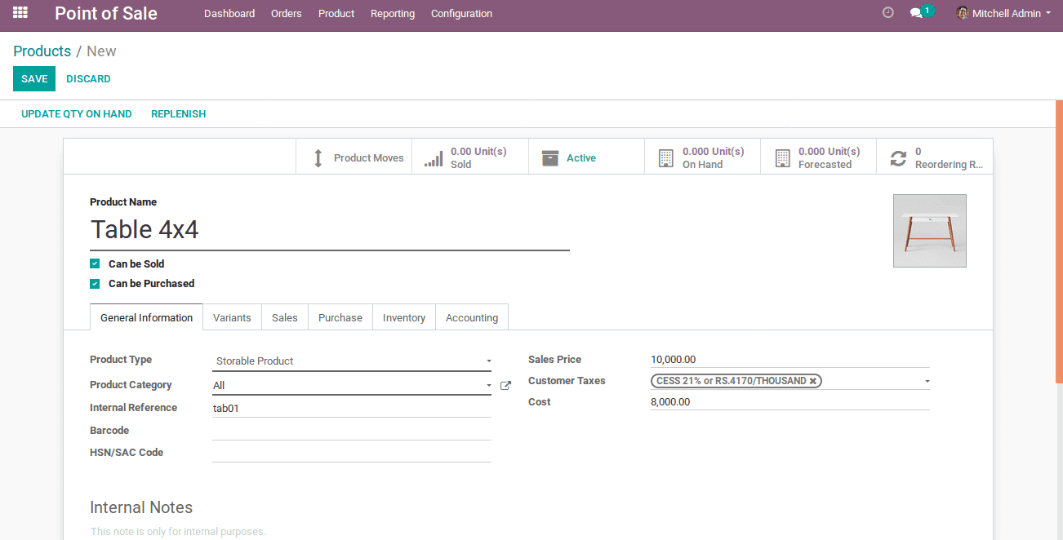Click the Product Name field Table 4x4
Screen dimensions: 1063x540
click(330, 230)
